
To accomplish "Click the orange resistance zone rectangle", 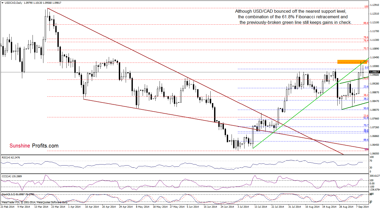I will click(352, 62).
